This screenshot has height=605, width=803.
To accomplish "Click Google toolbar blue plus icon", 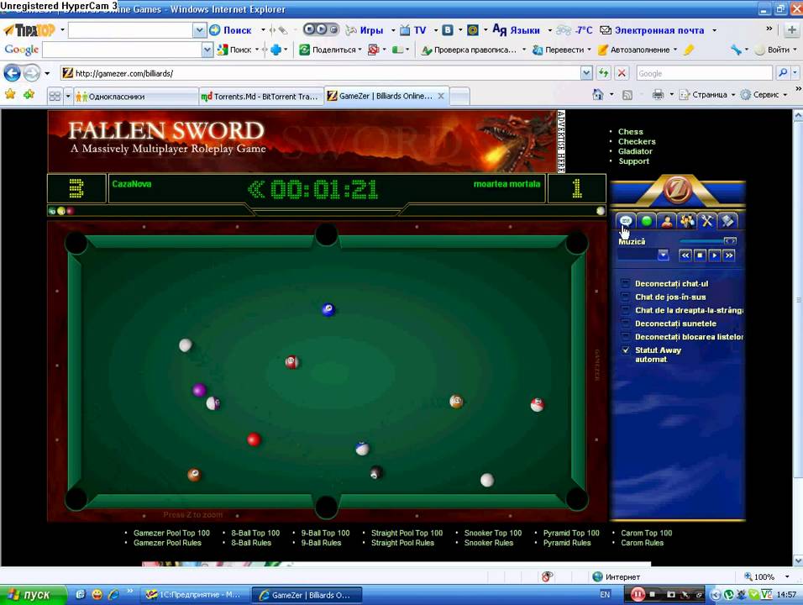I will coord(276,50).
